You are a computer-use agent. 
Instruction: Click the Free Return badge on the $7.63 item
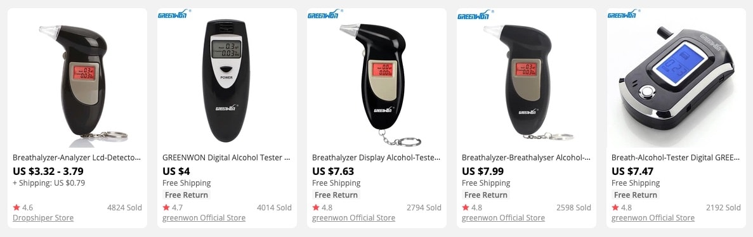336,195
